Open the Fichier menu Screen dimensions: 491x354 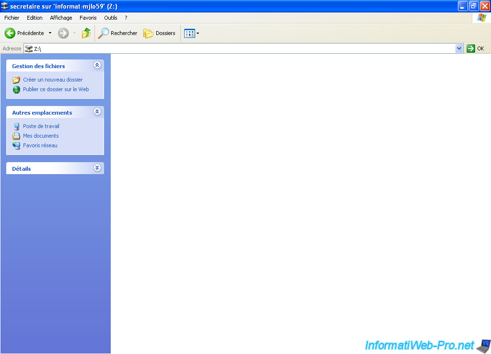(x=12, y=18)
